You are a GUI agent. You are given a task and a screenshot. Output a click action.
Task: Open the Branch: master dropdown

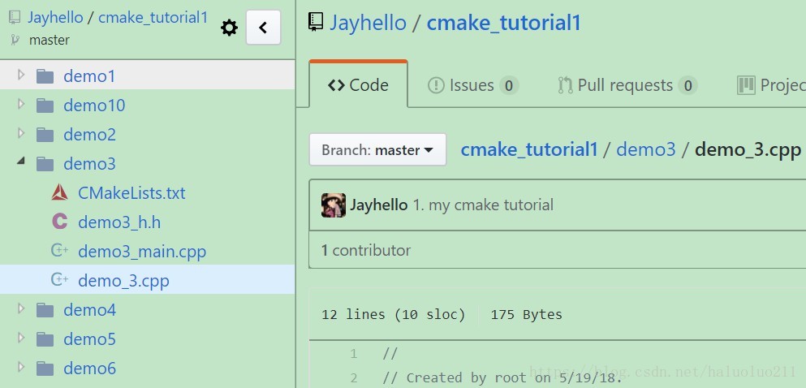click(377, 150)
